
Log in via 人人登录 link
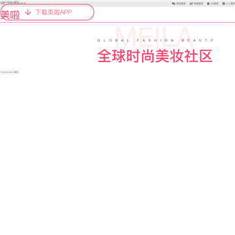pyautogui.click(x=230, y=3)
